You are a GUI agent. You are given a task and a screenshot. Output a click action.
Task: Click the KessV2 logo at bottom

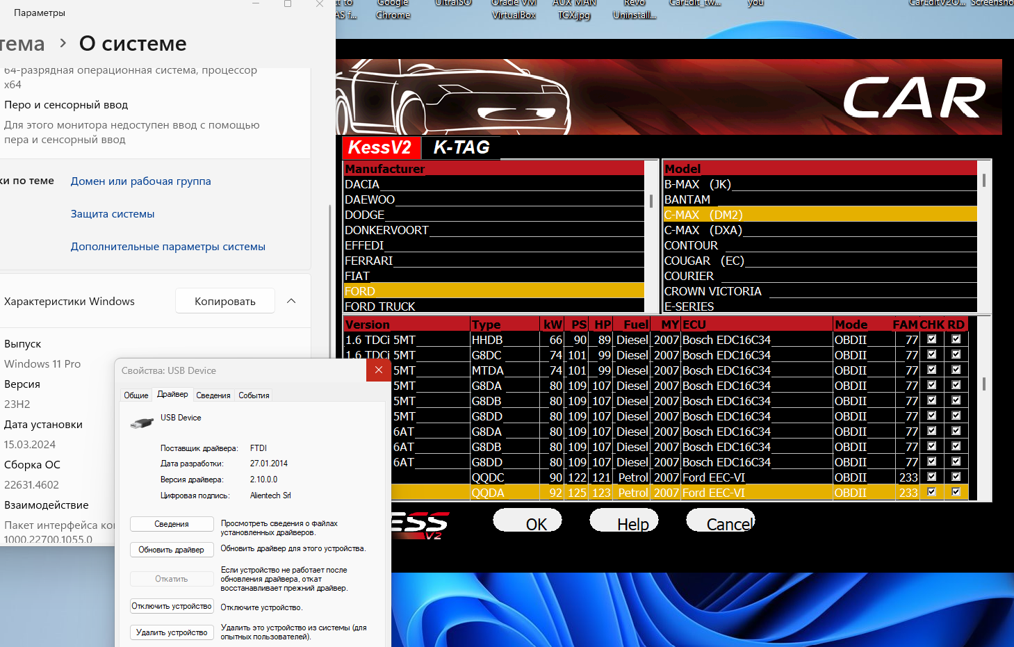419,524
